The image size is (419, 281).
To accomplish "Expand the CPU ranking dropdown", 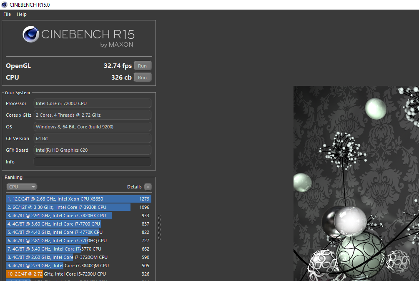I will pos(21,187).
